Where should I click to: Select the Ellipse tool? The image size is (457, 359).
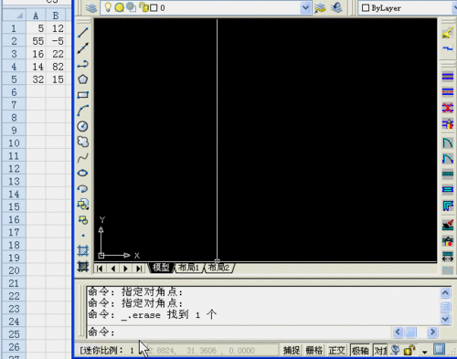tap(83, 173)
